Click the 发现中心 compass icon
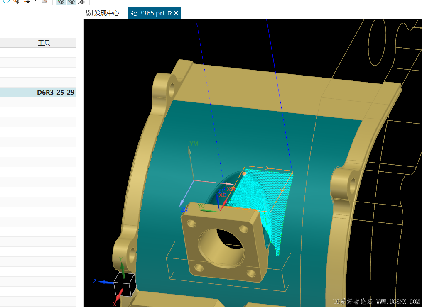 click(89, 13)
